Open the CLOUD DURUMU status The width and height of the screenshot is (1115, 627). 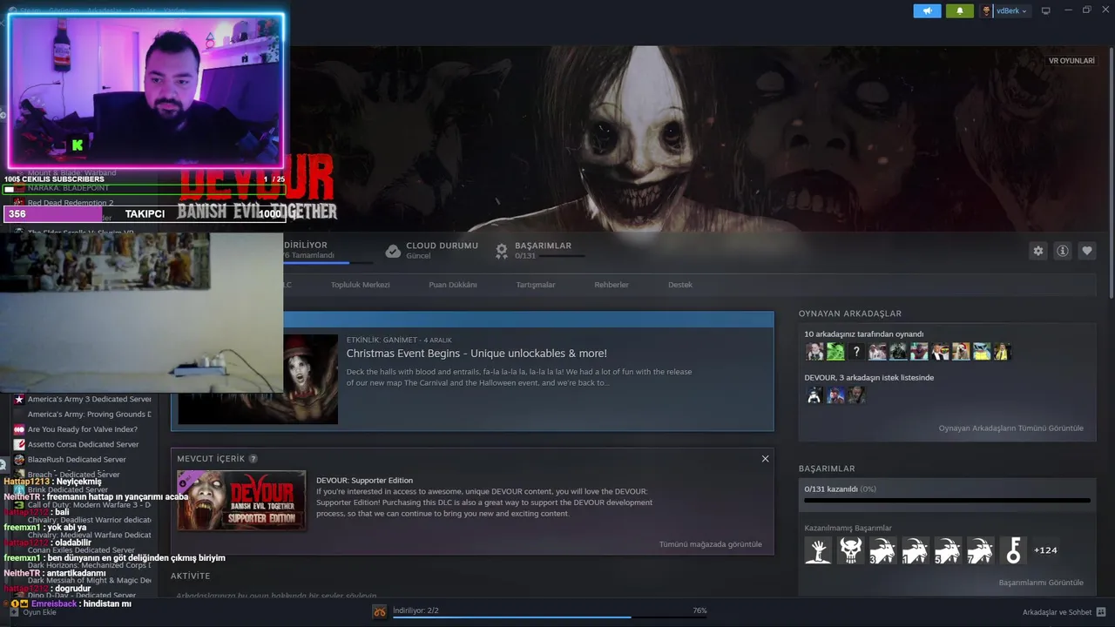432,250
